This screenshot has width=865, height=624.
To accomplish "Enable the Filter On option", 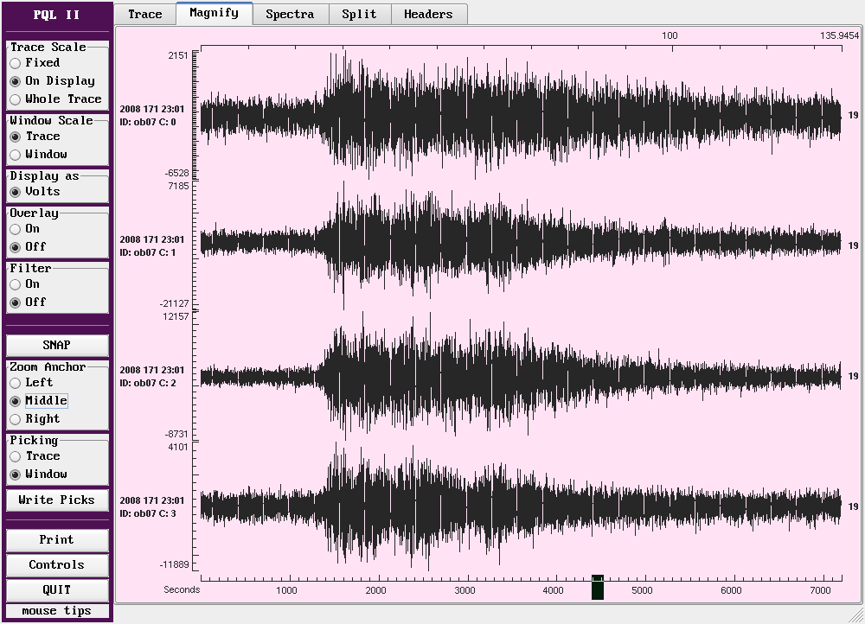I will [16, 284].
